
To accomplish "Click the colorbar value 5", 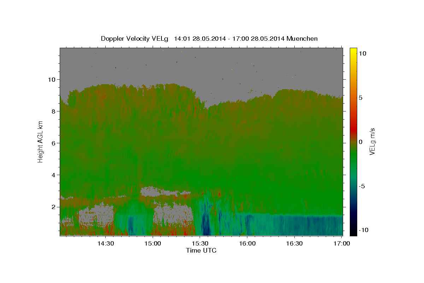I will click(361, 98).
